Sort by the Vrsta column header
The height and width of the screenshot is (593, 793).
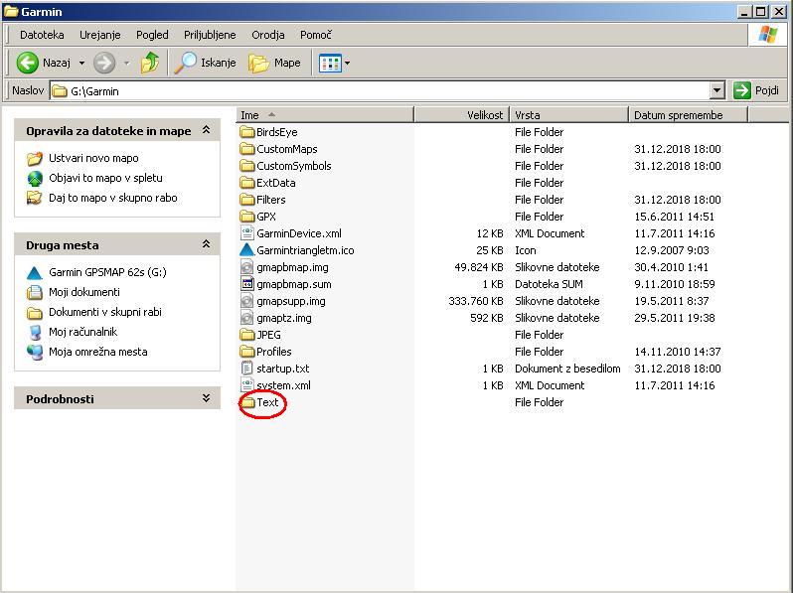569,115
